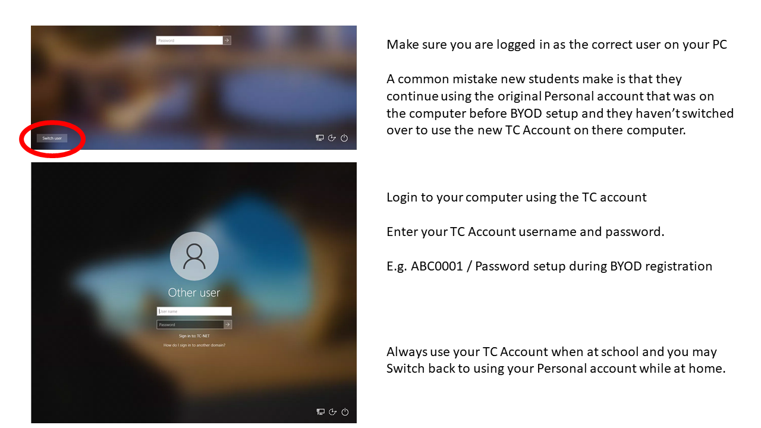Open power icon on the Other user screen
Image resolution: width=761 pixels, height=428 pixels.
coord(345,412)
